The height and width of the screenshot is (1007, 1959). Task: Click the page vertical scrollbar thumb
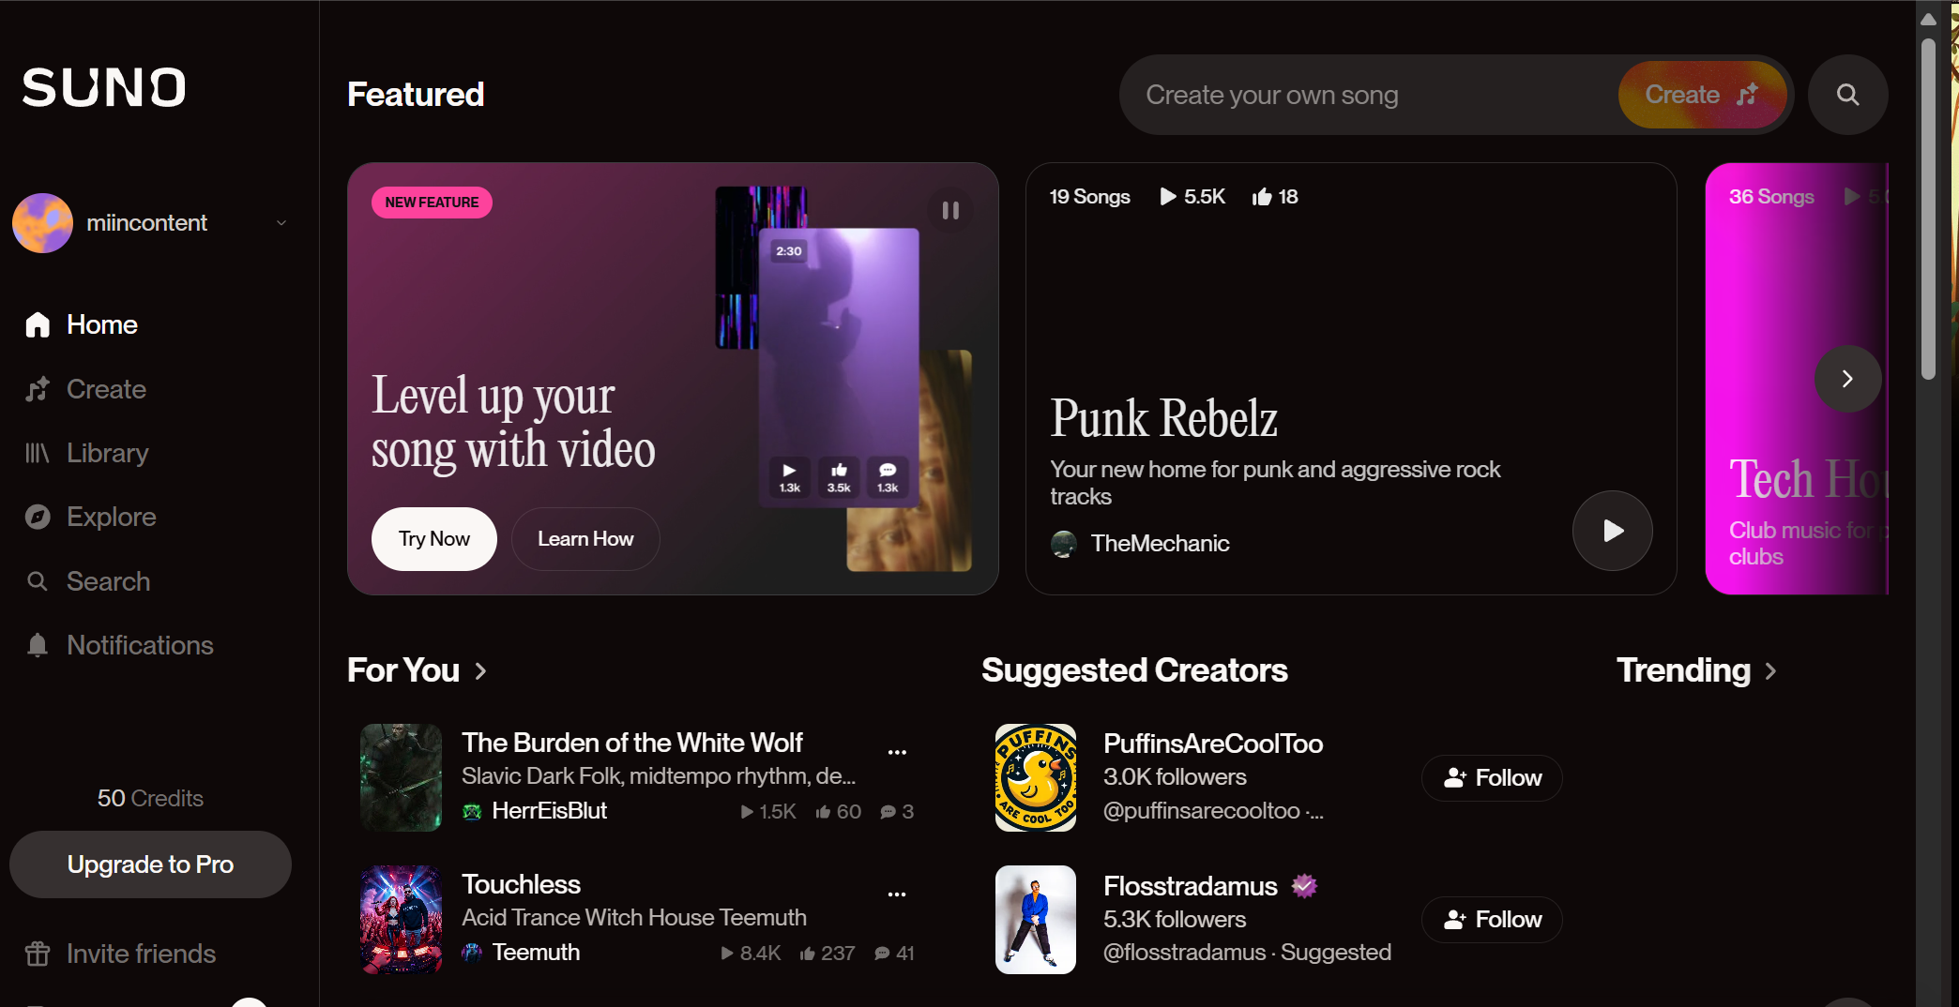(1928, 208)
